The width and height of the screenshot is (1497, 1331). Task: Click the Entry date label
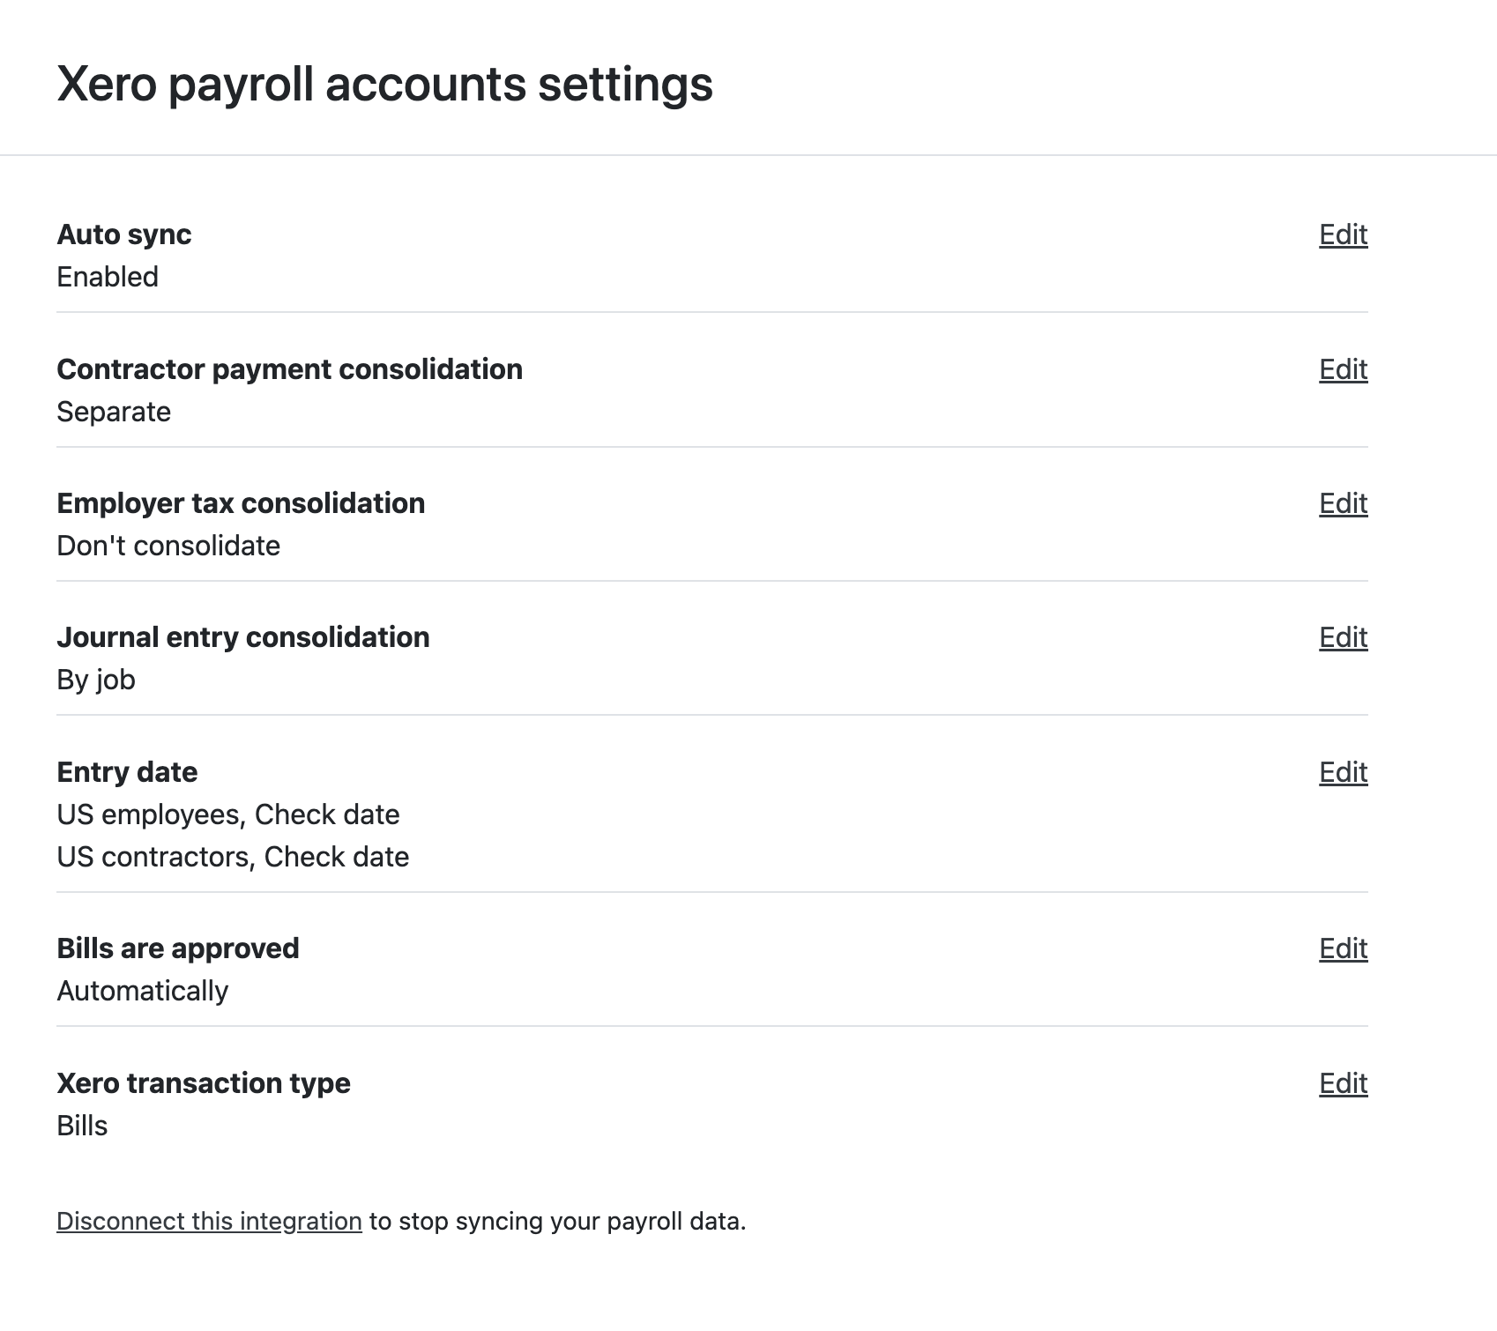click(x=127, y=772)
